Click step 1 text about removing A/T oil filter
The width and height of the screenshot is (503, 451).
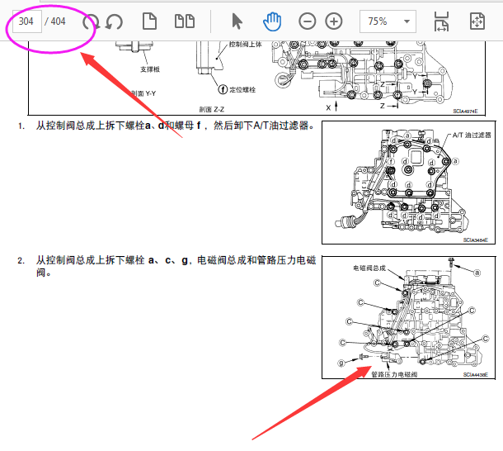coord(176,126)
